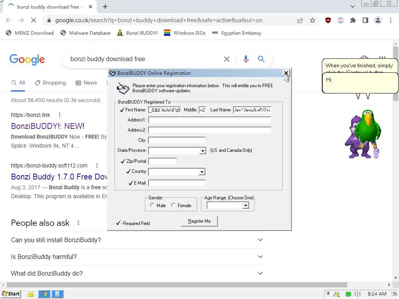Start Google voice search
The height and width of the screenshot is (299, 399).
point(246,59)
